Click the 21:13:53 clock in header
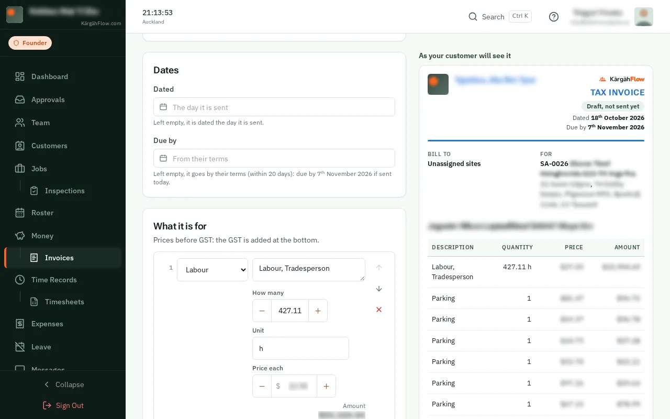Image resolution: width=670 pixels, height=419 pixels. (x=158, y=13)
